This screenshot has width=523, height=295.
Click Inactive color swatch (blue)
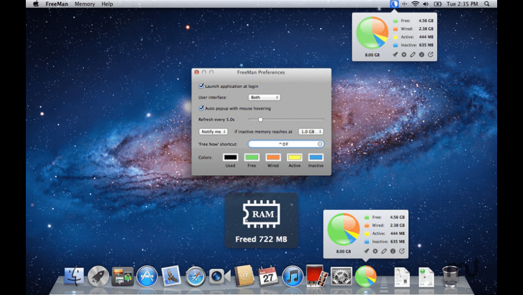coord(316,157)
